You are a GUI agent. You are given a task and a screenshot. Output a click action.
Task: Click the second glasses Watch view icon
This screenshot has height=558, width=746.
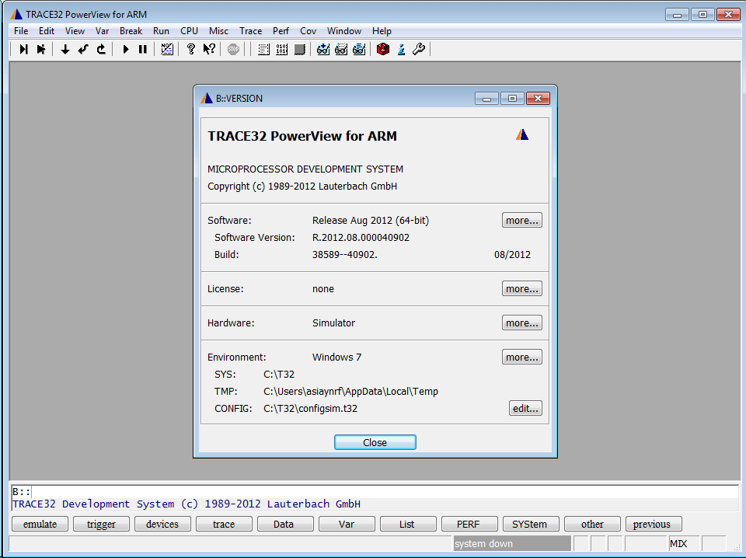(x=341, y=49)
